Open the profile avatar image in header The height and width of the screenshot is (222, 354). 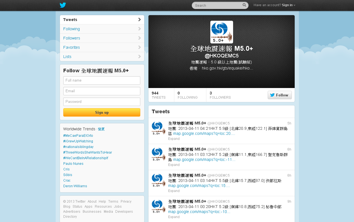click(x=222, y=32)
